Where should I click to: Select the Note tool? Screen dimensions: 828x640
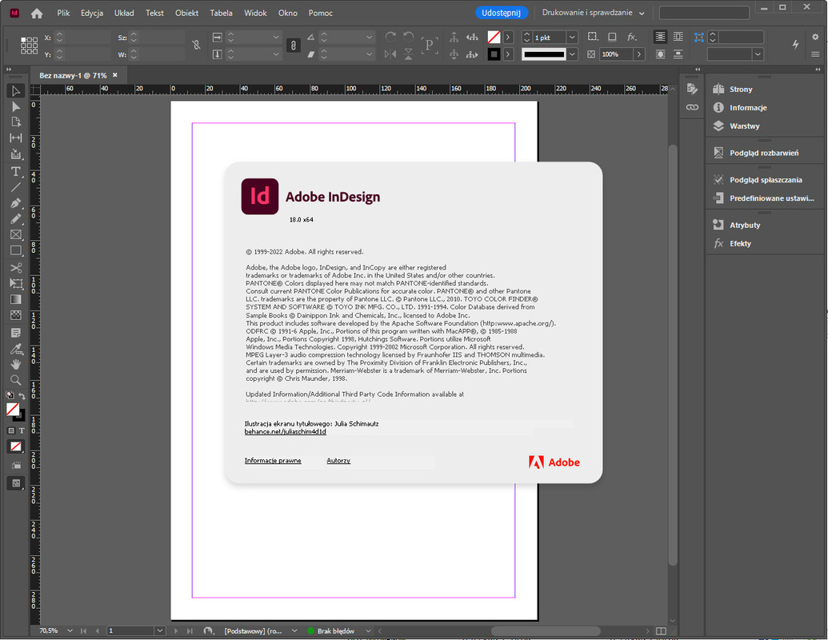pyautogui.click(x=16, y=333)
